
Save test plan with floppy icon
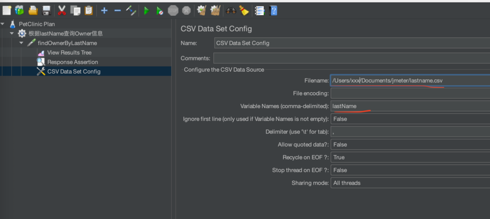46,11
